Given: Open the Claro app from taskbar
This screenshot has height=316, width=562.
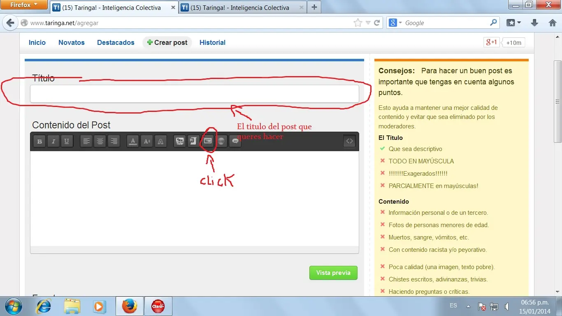Looking at the screenshot, I should [158, 306].
